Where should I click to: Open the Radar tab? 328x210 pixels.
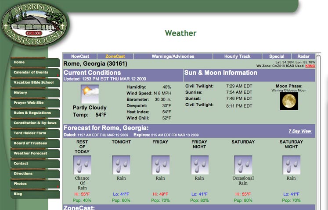[303, 56]
